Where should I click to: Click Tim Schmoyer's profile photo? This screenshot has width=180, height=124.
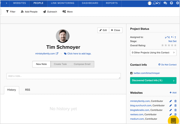tap(63, 36)
